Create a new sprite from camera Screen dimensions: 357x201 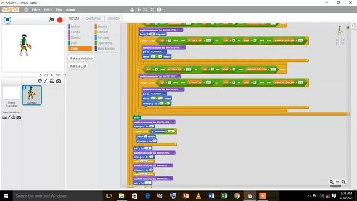pyautogui.click(x=59, y=81)
